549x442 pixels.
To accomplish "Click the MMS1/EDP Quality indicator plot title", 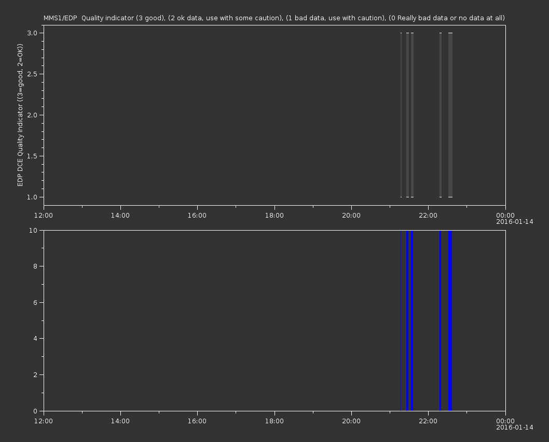I will click(274, 18).
